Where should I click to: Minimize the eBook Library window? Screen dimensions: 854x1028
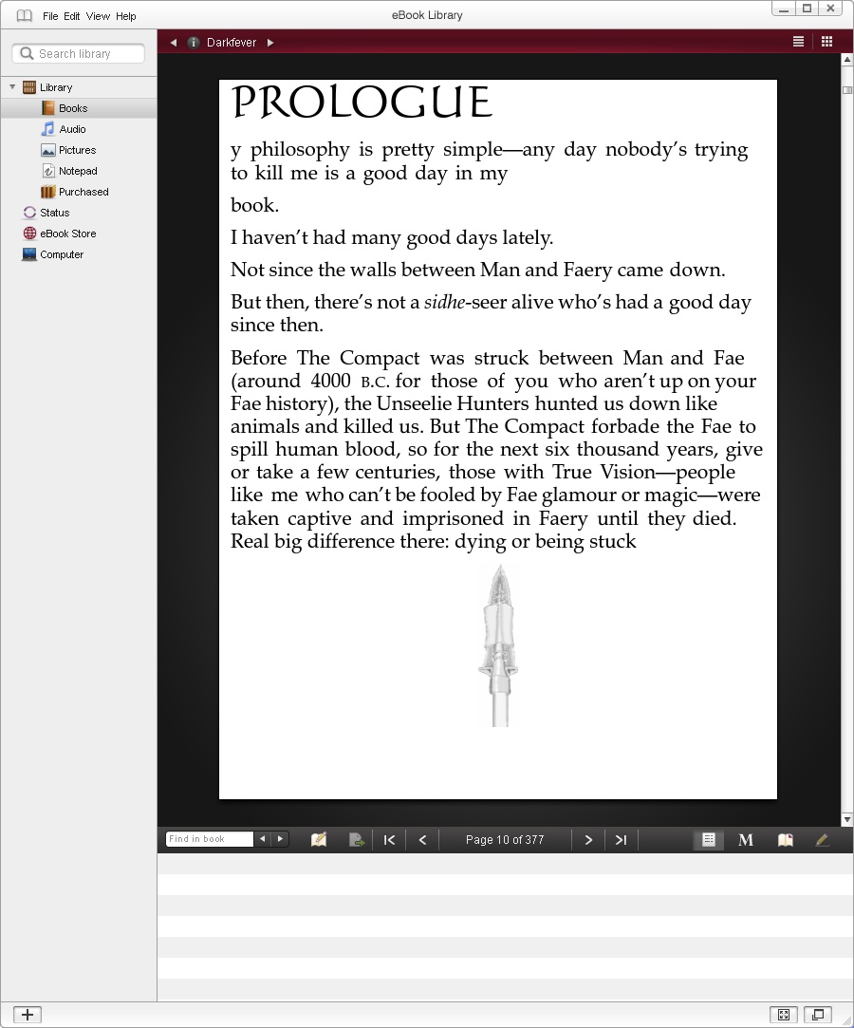[783, 9]
